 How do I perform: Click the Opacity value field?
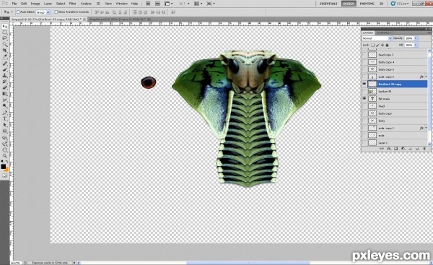[409, 38]
